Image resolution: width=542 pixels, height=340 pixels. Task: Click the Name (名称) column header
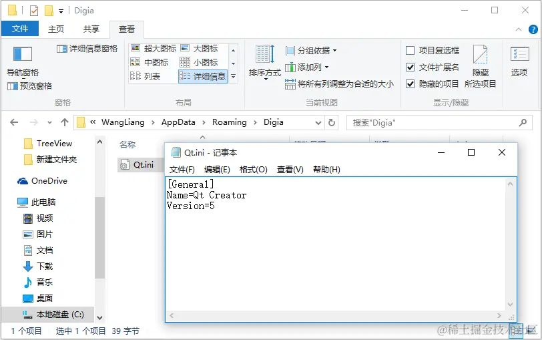click(x=127, y=144)
